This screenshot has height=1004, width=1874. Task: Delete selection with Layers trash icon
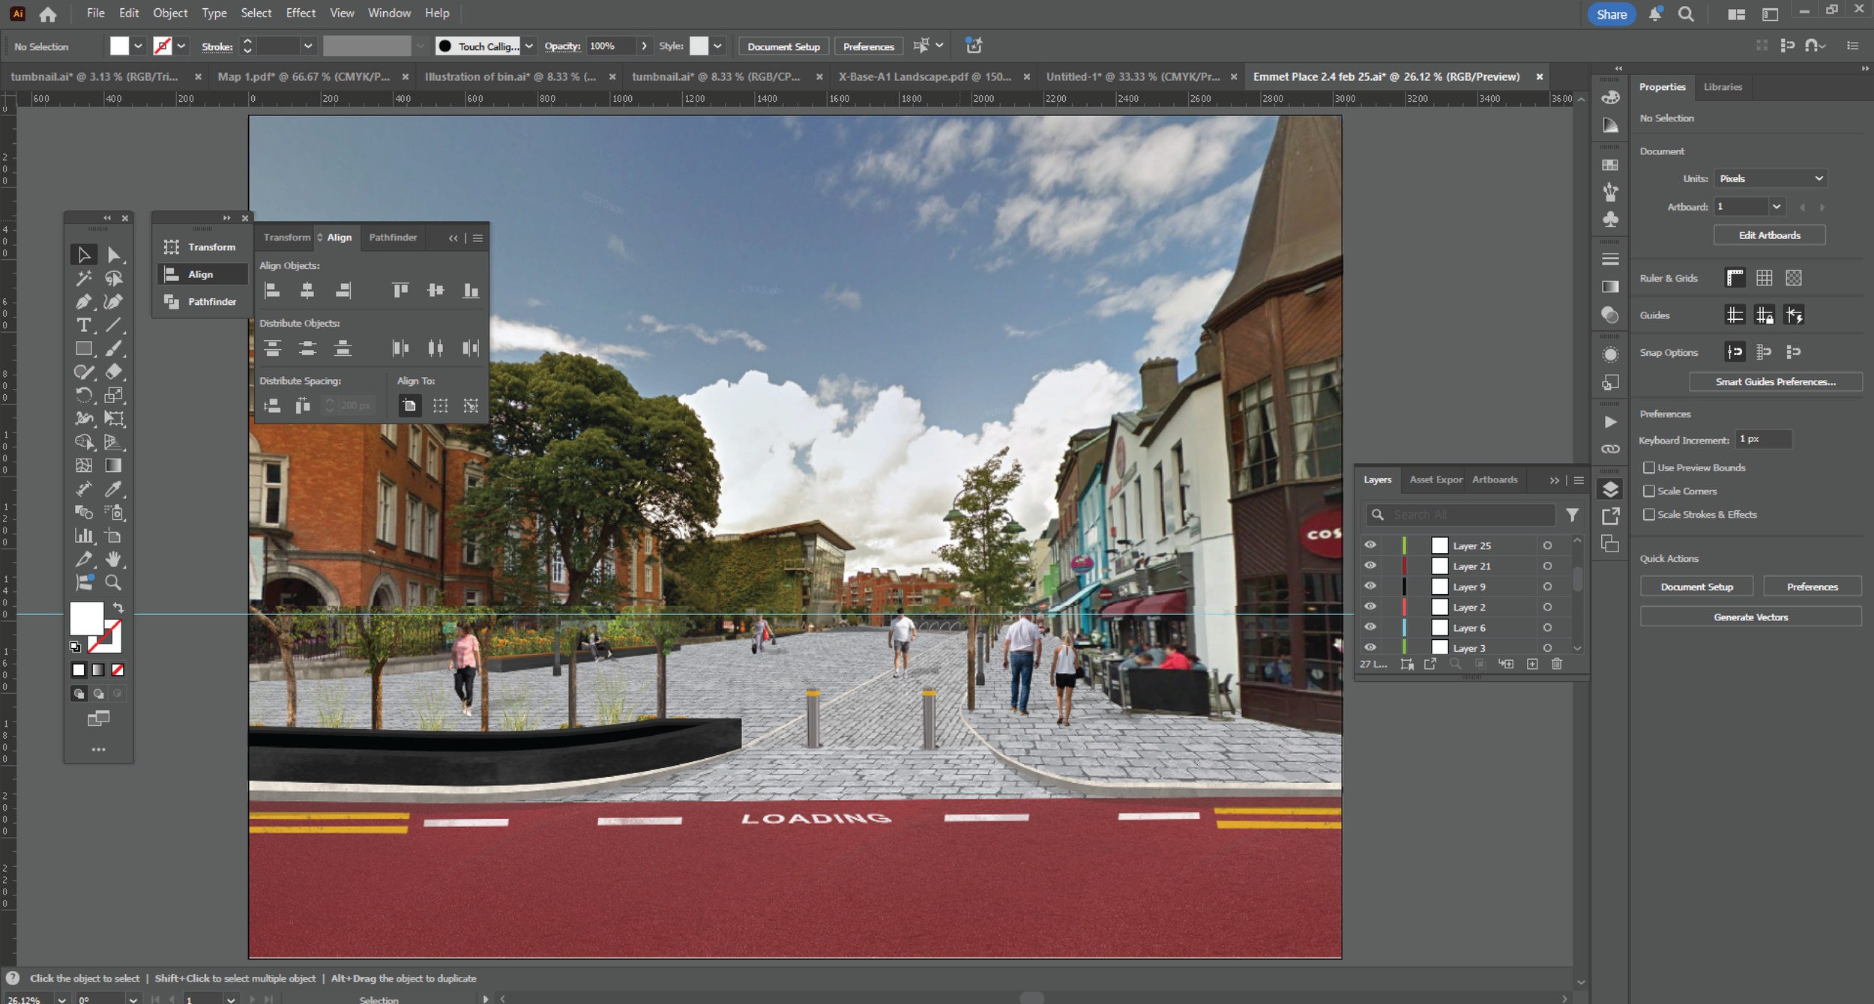(1557, 664)
